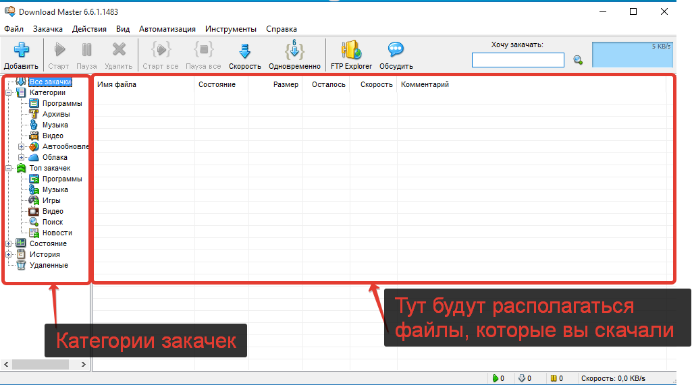Click the Старт play icon
Viewport: 692px width, 385px height.
[59, 49]
